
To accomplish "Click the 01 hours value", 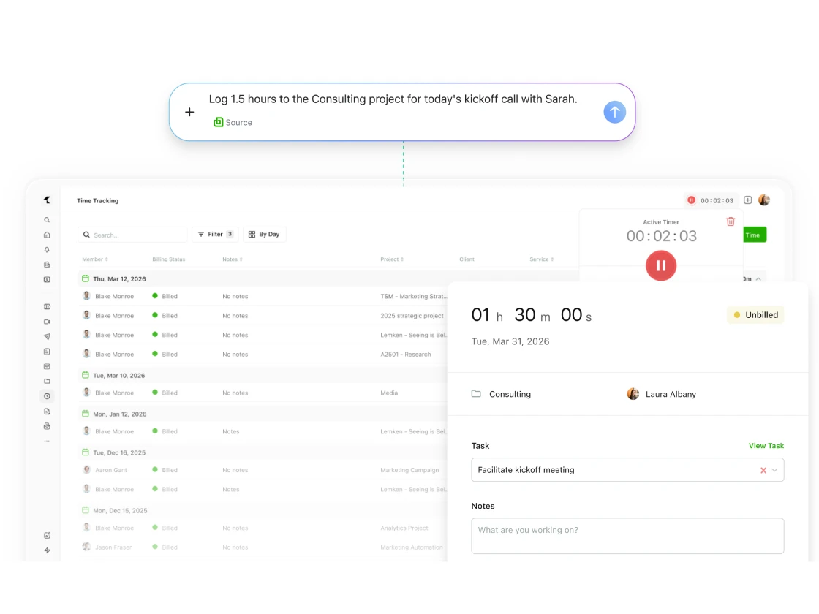I will (x=480, y=315).
